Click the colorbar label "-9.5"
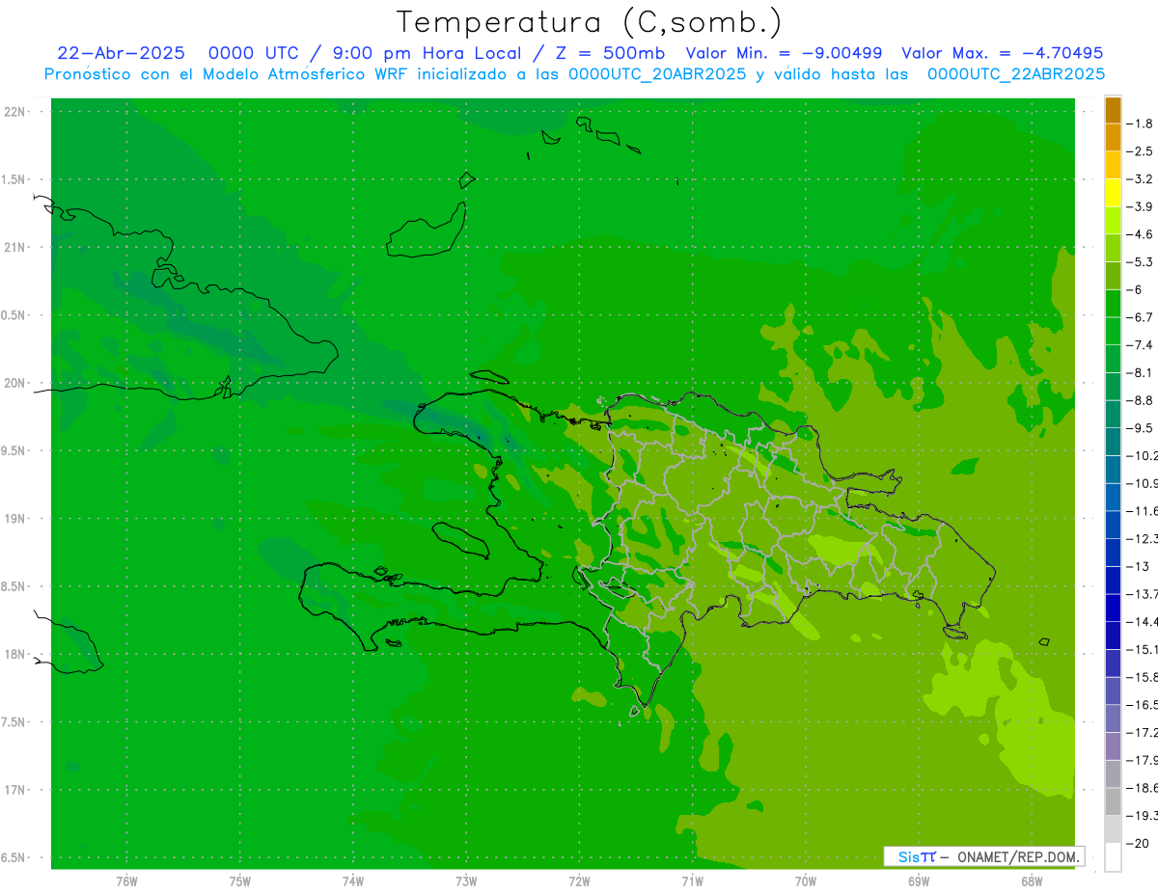 tap(1140, 428)
